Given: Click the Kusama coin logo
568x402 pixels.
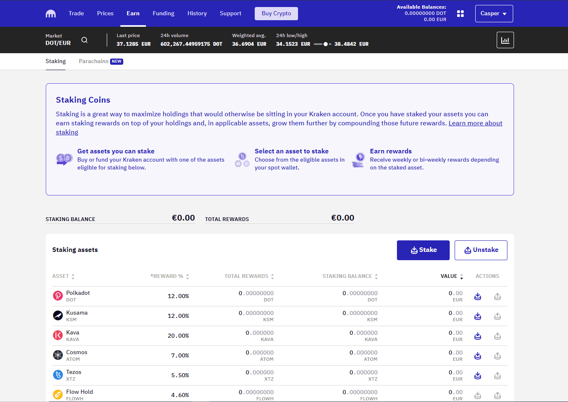Looking at the screenshot, I should click(x=58, y=315).
